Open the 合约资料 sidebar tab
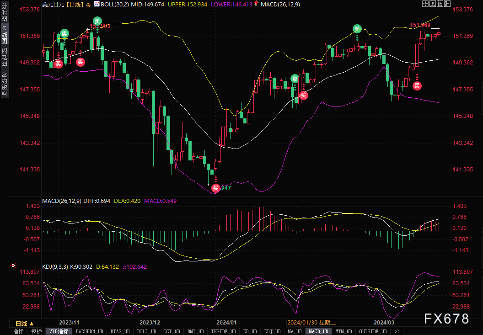 [x=4, y=84]
